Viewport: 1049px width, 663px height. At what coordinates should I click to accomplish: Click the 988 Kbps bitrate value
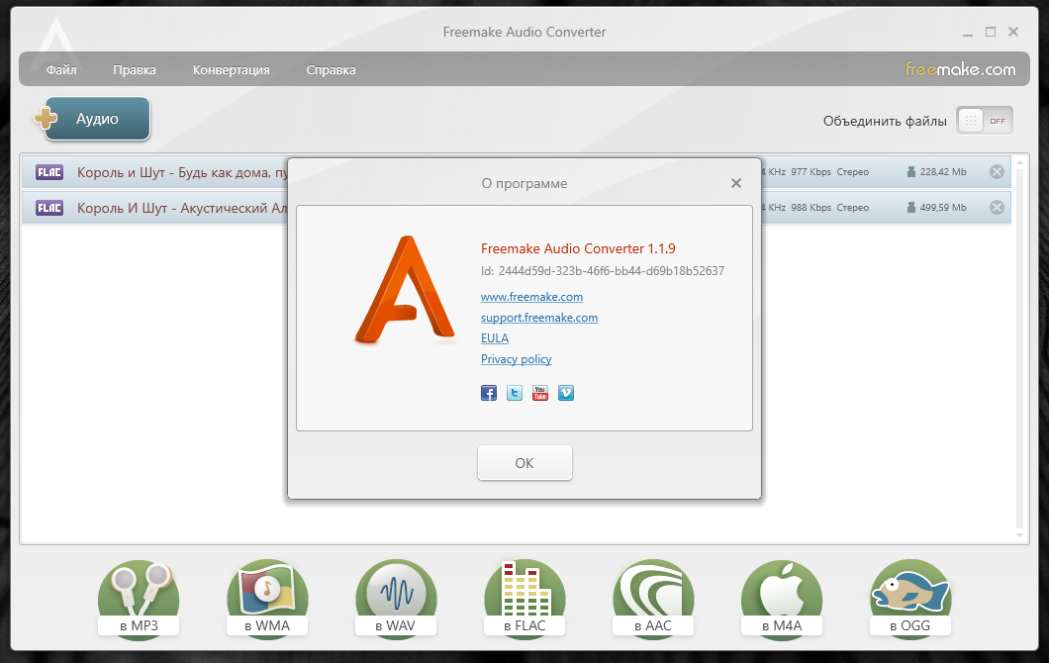[811, 208]
